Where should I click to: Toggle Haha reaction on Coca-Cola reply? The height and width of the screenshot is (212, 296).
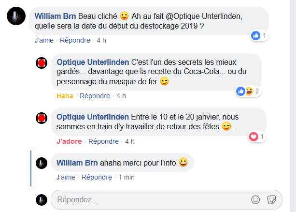click(x=65, y=96)
